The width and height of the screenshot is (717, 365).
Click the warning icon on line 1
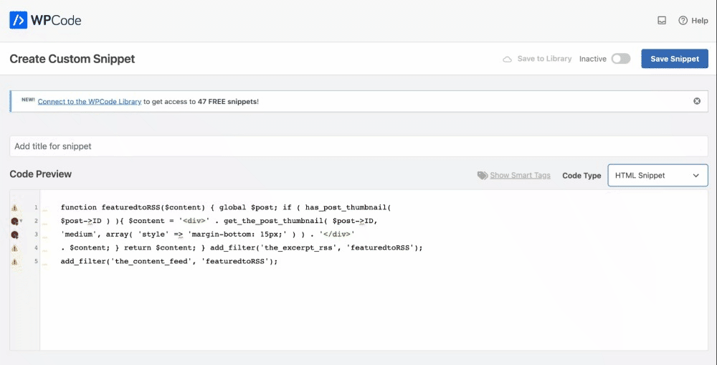click(x=14, y=207)
